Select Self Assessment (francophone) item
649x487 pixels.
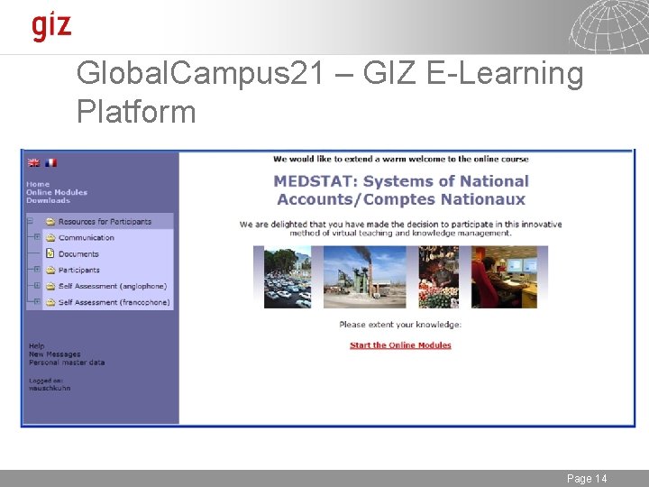114,302
